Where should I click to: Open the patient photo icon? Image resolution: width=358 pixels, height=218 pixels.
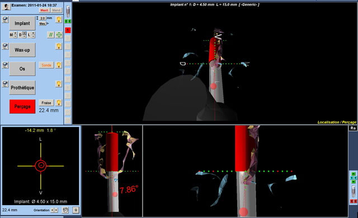pyautogui.click(x=6, y=7)
